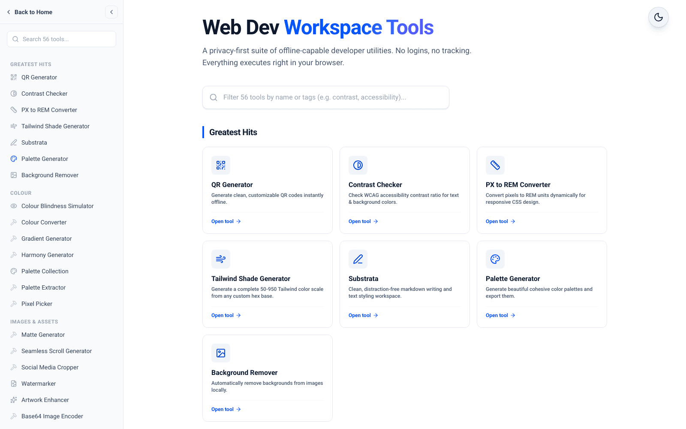Click the Substrata pen icon on card
686x429 pixels.
pos(358,259)
